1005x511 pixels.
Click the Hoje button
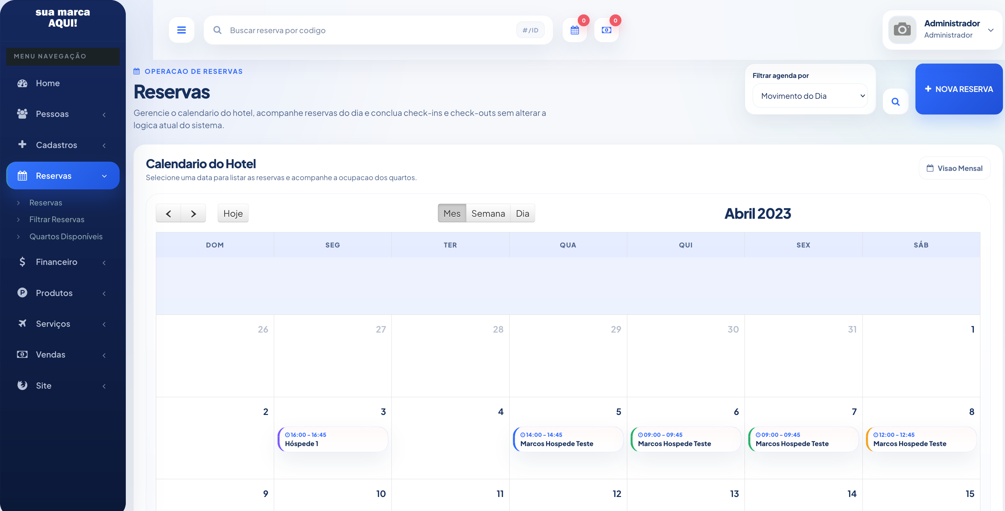[233, 213]
